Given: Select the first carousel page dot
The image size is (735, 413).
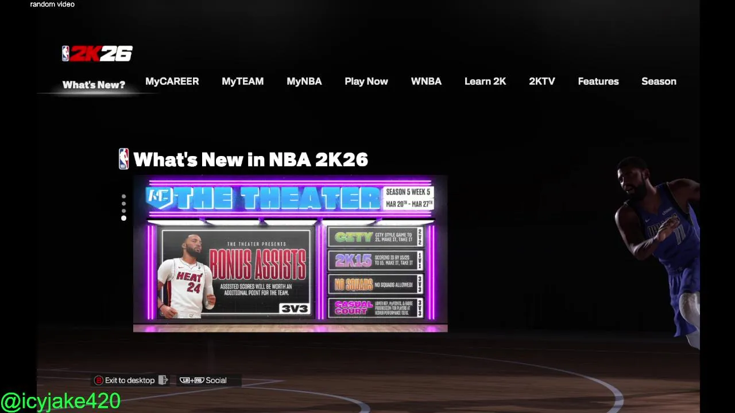Looking at the screenshot, I should (x=123, y=197).
